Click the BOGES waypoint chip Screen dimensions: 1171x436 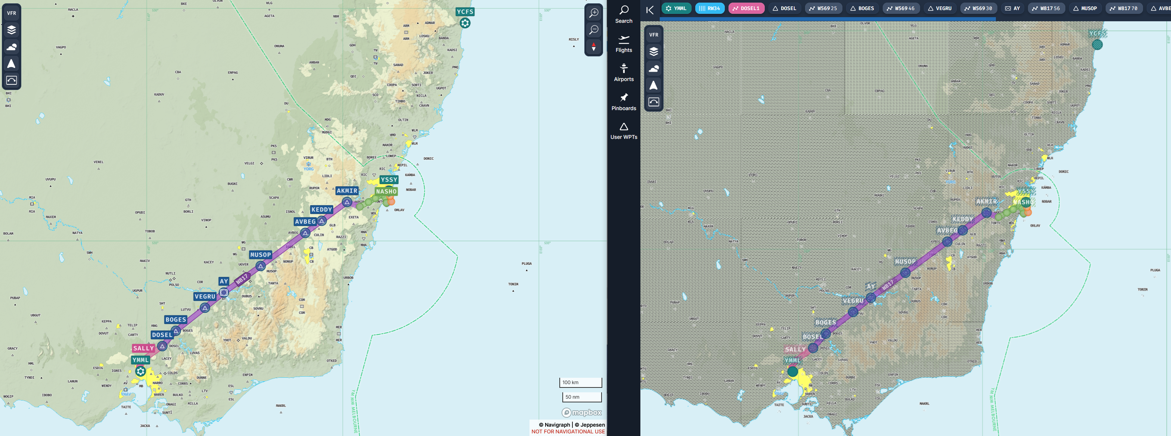tap(862, 8)
